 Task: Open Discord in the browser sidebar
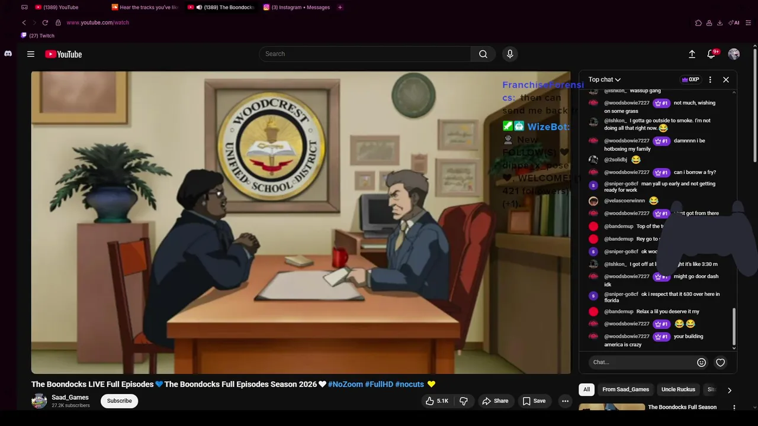(x=8, y=53)
